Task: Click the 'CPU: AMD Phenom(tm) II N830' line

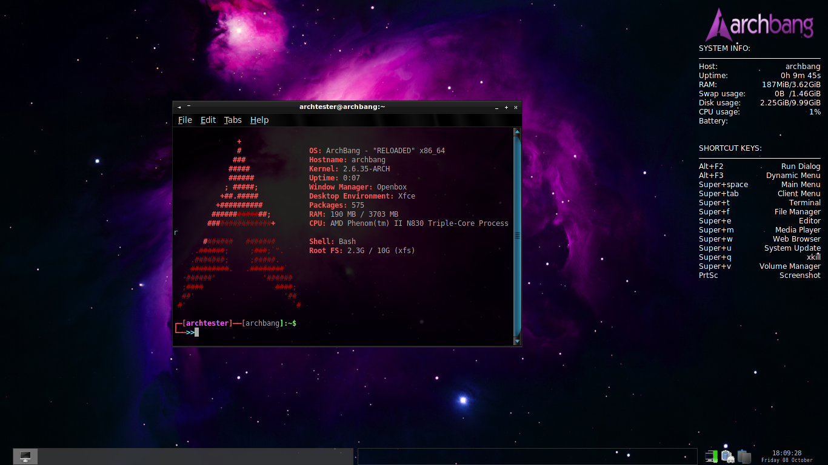Action: tap(409, 223)
